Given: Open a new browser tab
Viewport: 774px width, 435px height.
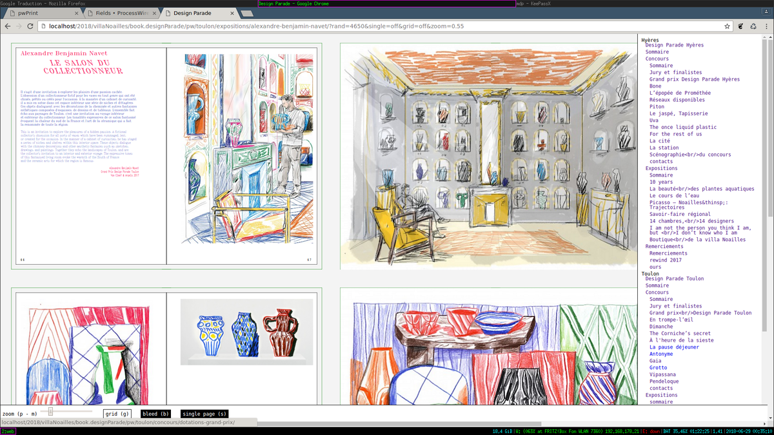Looking at the screenshot, I should pos(248,13).
